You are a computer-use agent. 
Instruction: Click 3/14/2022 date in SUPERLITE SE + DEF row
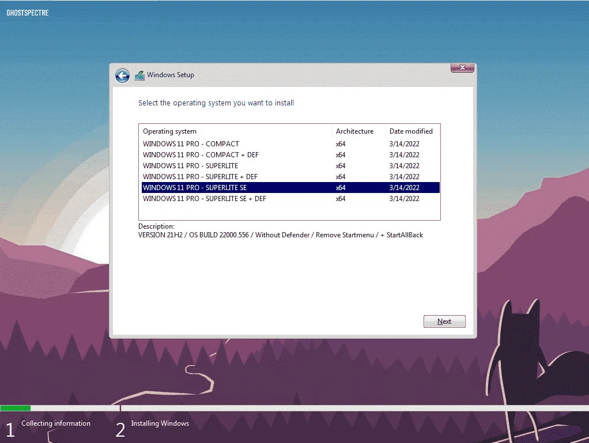click(x=404, y=198)
